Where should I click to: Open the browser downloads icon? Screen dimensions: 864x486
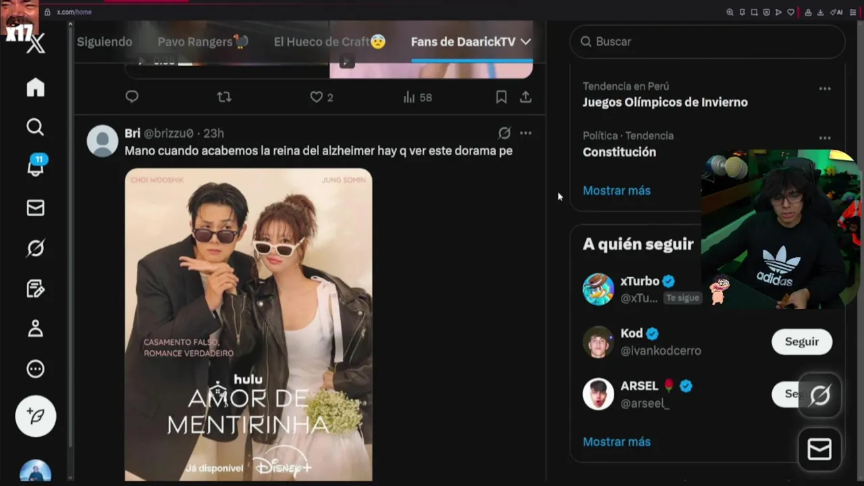coord(820,12)
